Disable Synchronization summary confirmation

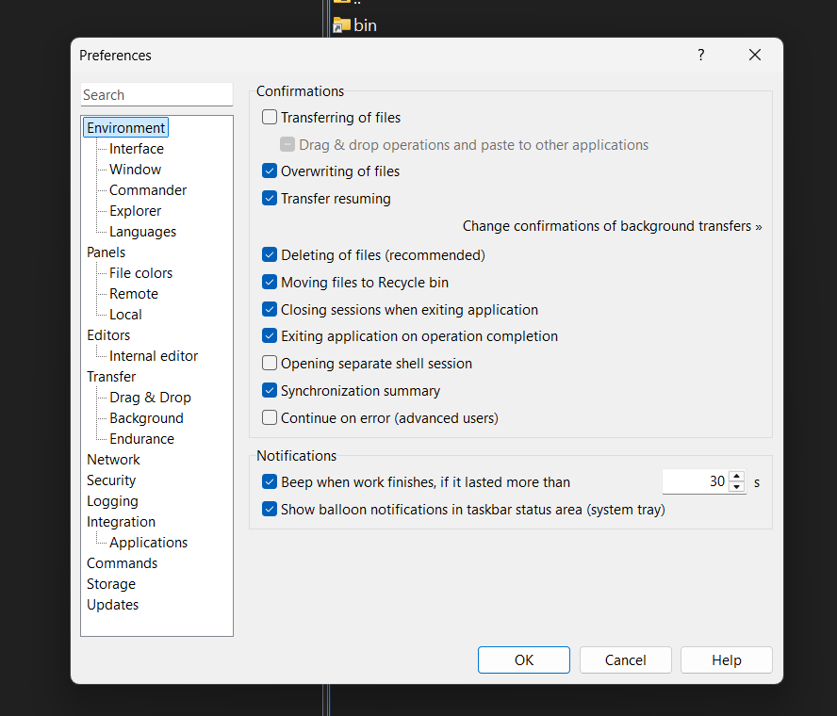(x=270, y=391)
